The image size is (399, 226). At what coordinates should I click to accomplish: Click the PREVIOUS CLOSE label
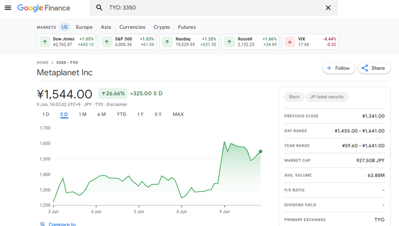[x=301, y=116]
